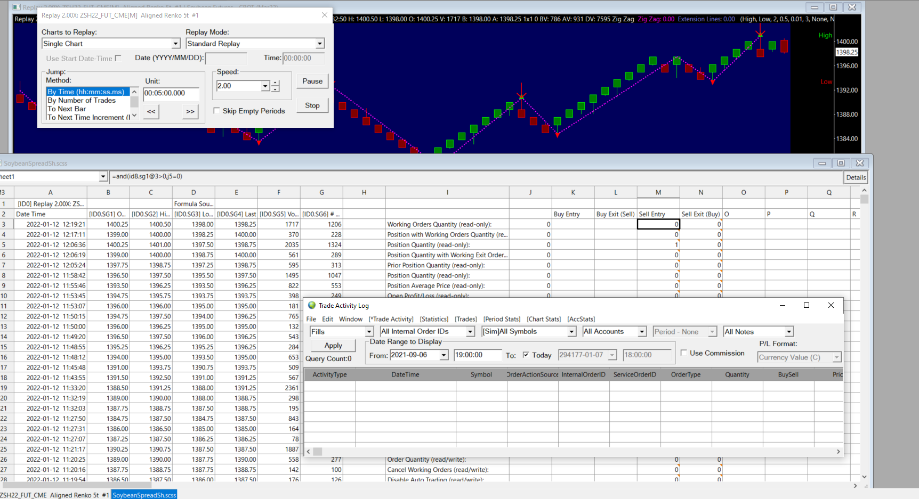Screen dimensions: 919x499
Task: Click the trade log horizontal scroll left arrow
Action: pyautogui.click(x=308, y=452)
